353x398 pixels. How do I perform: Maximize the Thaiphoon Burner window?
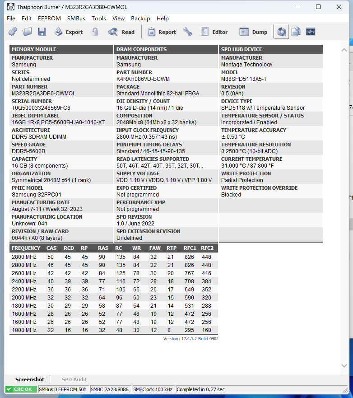(x=318, y=7)
